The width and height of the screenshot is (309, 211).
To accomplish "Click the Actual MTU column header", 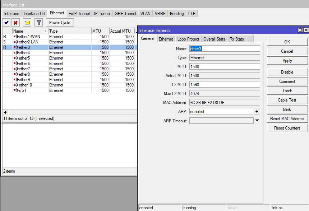I will click(122, 31).
